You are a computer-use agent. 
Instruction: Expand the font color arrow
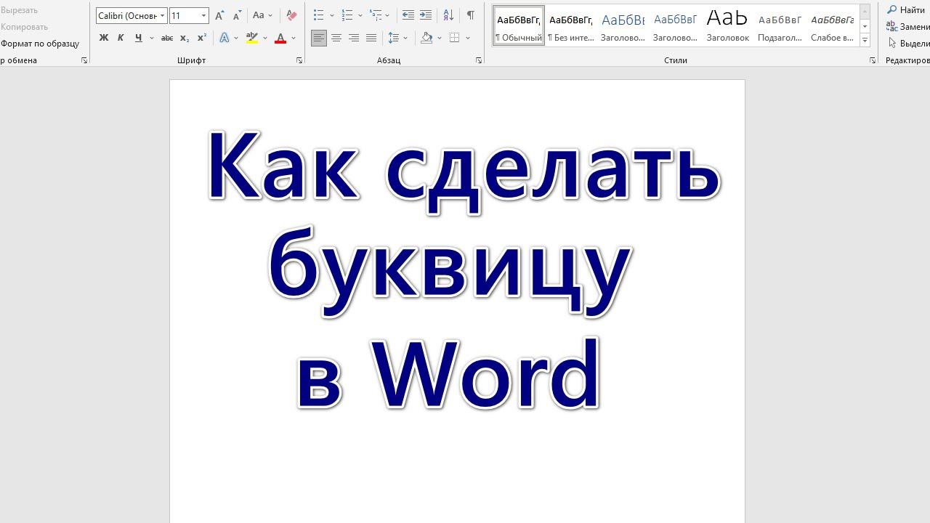[x=294, y=38]
